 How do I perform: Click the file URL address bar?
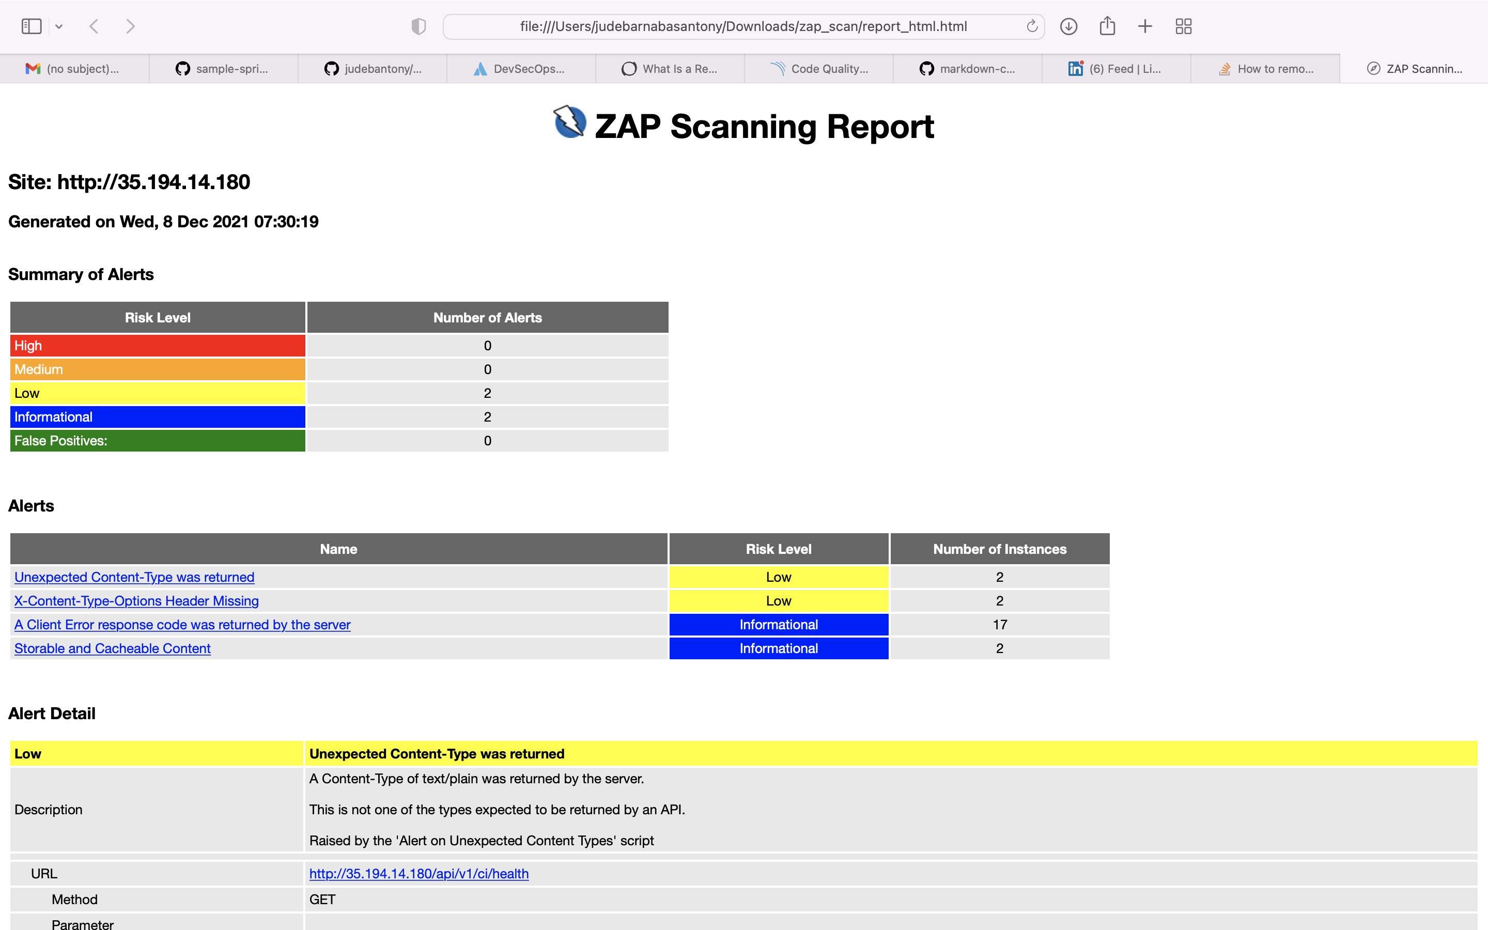pyautogui.click(x=743, y=26)
